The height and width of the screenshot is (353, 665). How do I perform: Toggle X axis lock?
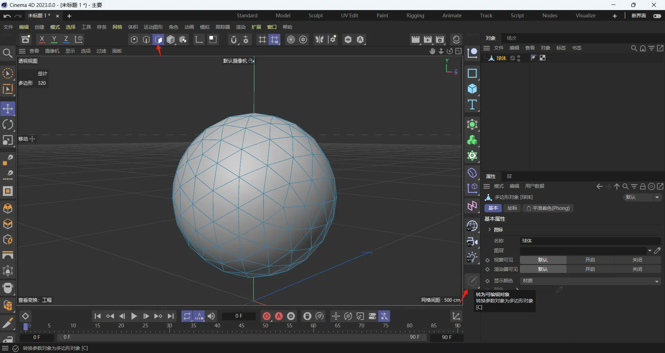[42, 39]
